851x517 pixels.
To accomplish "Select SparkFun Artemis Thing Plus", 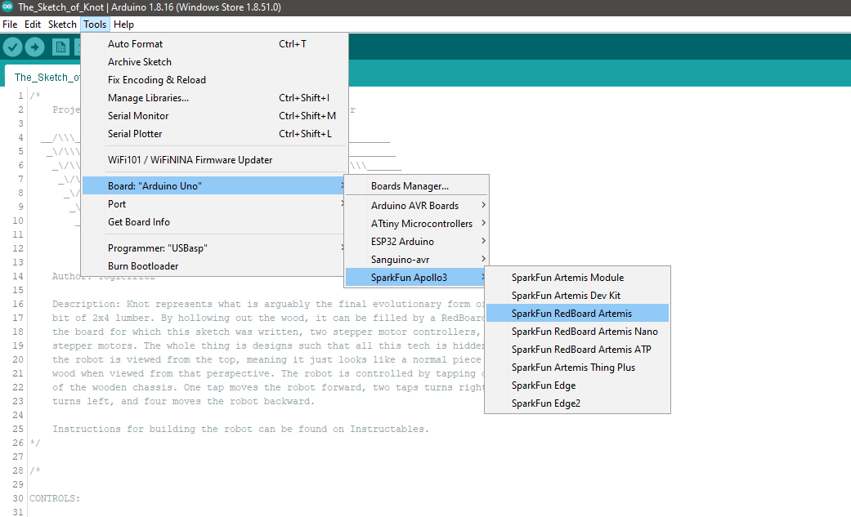I will click(x=577, y=367).
